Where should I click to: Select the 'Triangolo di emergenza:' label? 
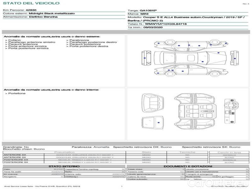coord(199,174)
